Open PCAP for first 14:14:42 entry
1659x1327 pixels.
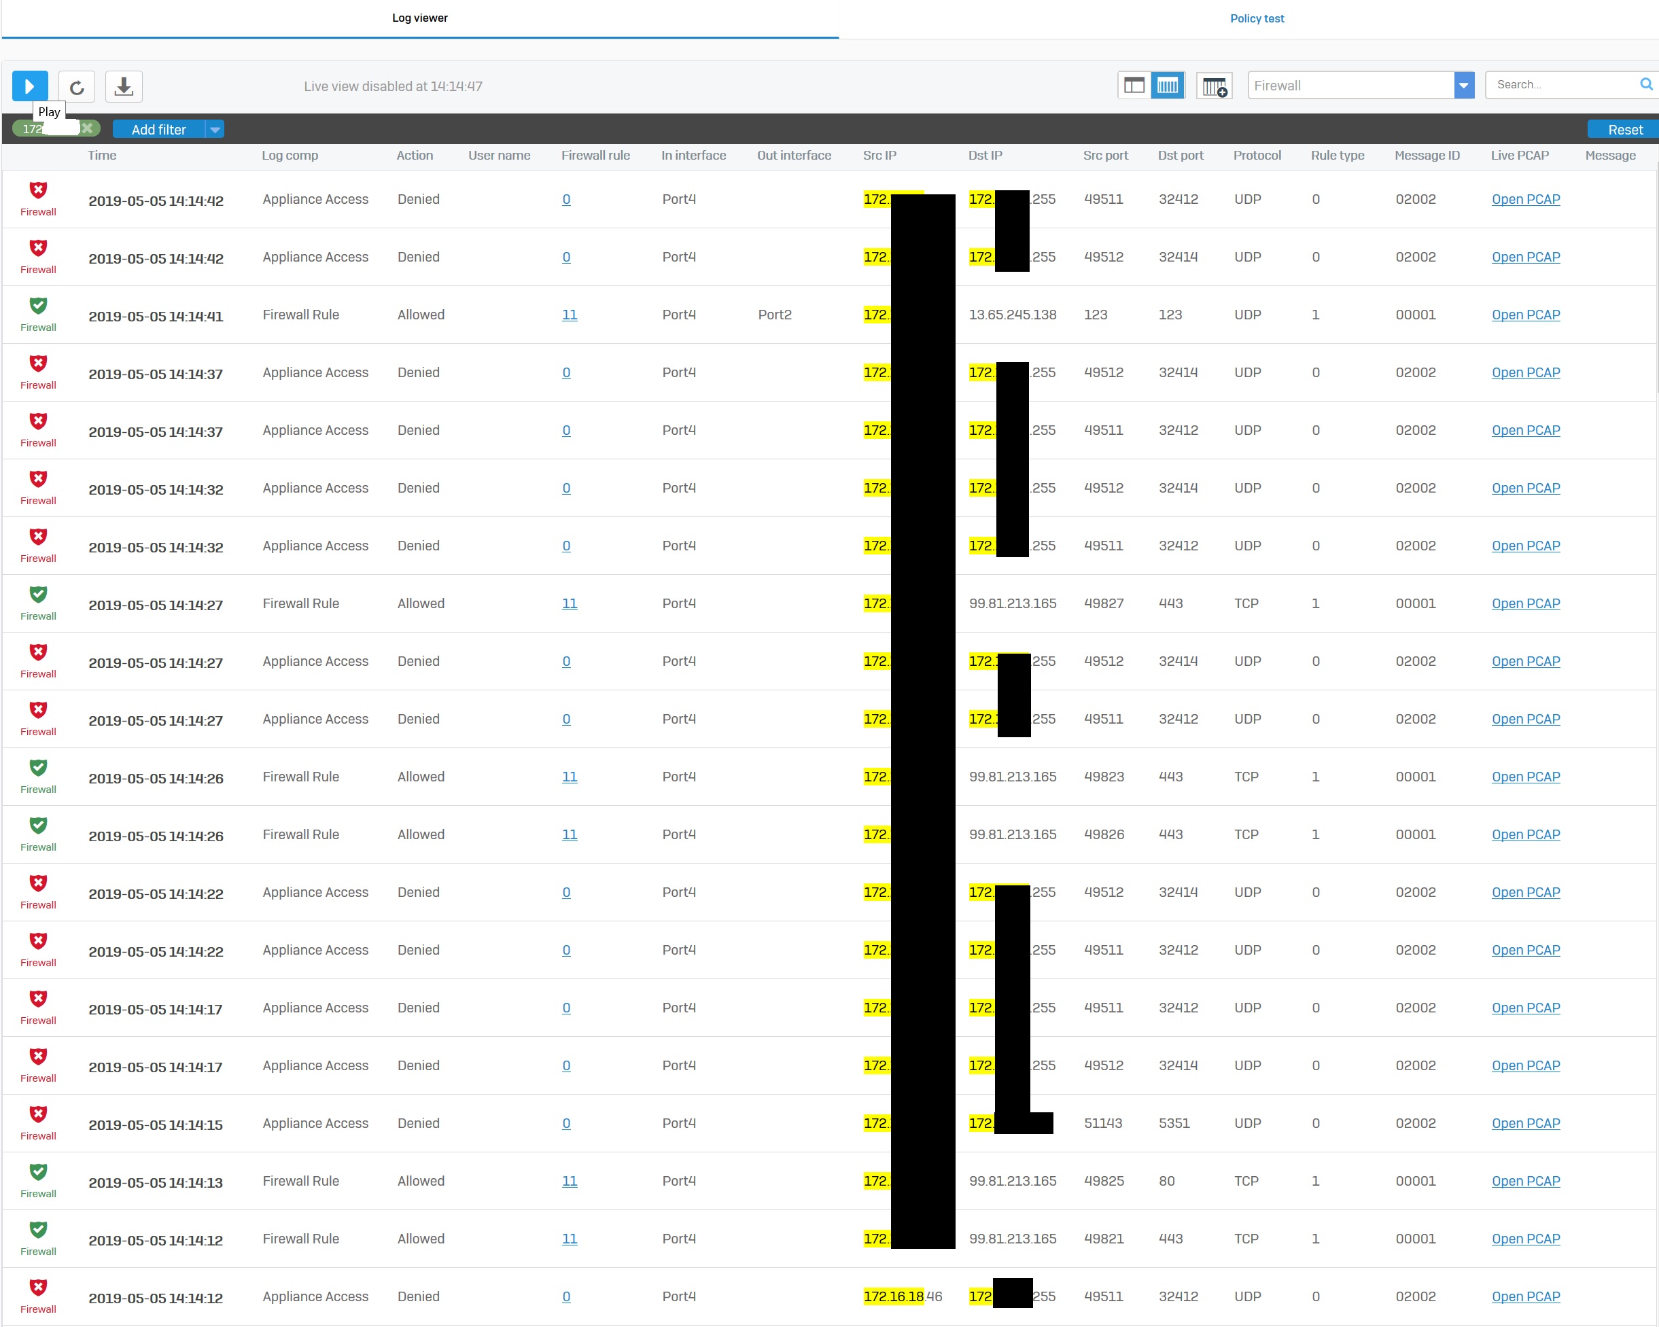pyautogui.click(x=1525, y=199)
